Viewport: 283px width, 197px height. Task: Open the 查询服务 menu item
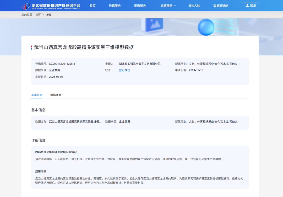click(140, 5)
